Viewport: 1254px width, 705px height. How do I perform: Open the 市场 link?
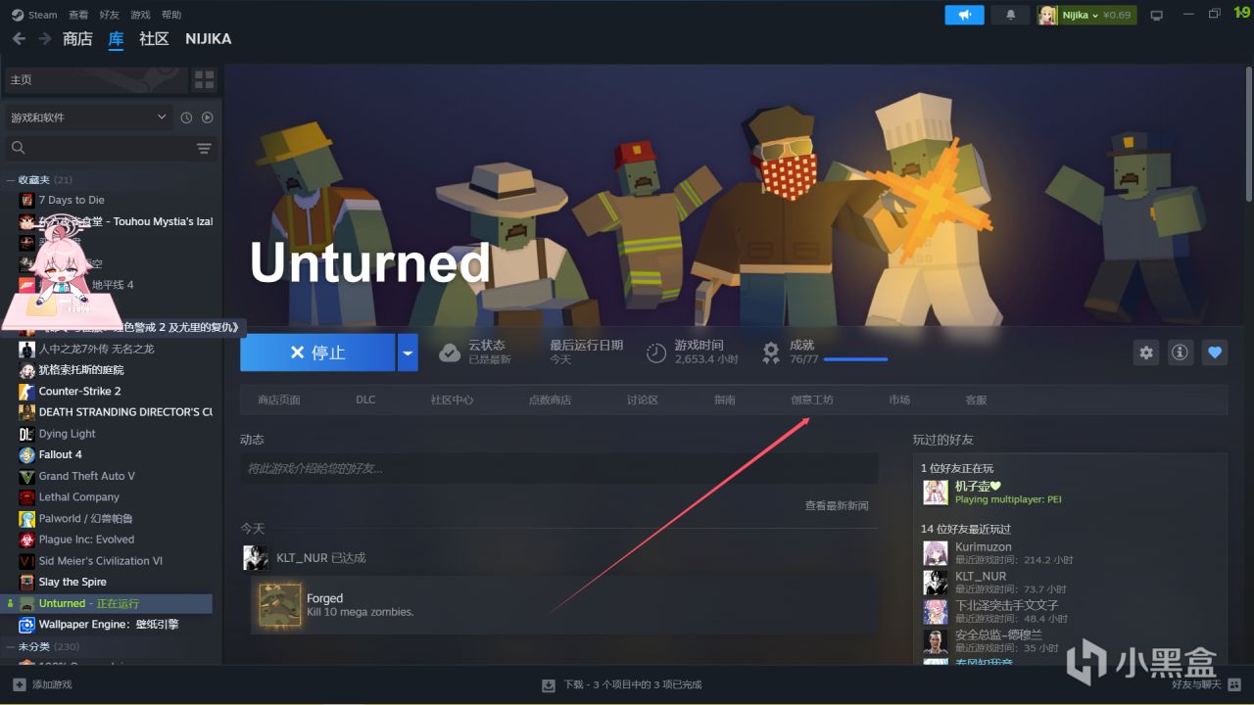click(899, 400)
